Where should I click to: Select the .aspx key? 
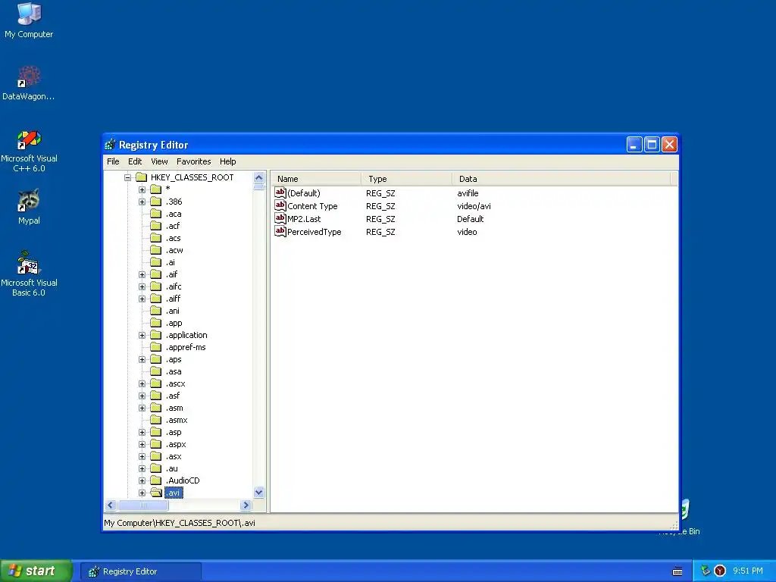176,444
